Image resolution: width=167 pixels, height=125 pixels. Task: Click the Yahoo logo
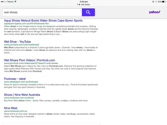(x=154, y=12)
